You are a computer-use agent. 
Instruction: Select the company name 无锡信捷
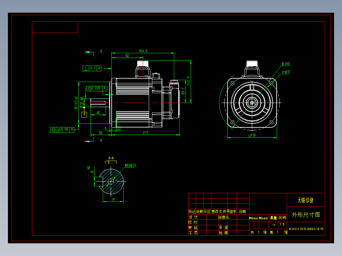tap(306, 200)
